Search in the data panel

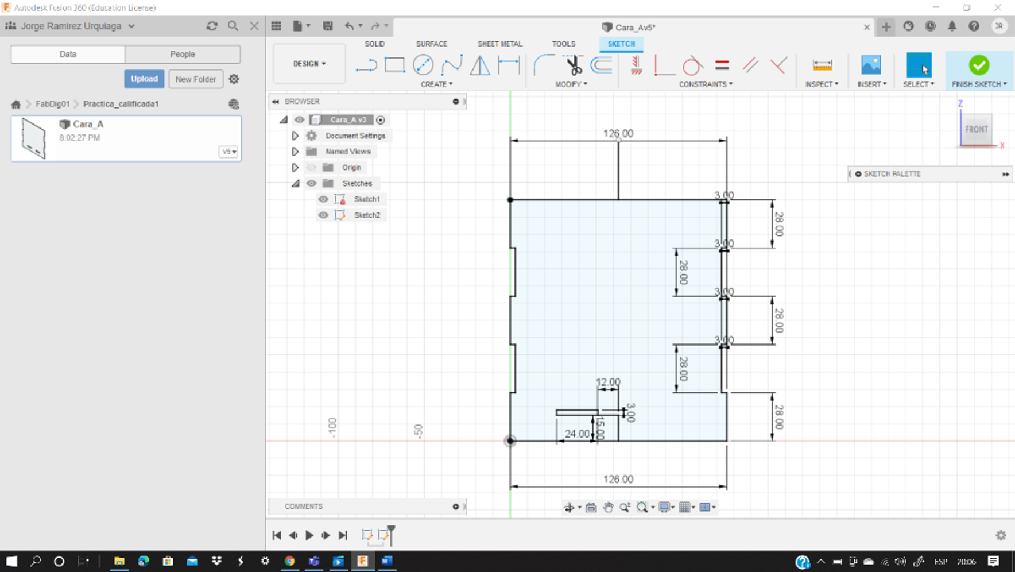click(233, 26)
